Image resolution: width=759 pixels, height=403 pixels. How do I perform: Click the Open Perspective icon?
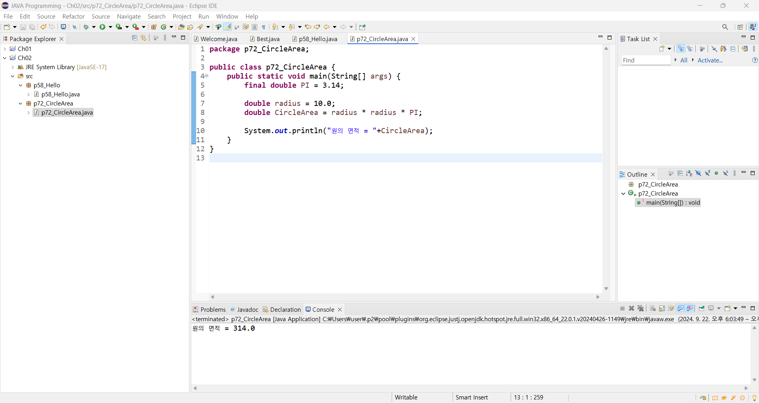tap(740, 27)
